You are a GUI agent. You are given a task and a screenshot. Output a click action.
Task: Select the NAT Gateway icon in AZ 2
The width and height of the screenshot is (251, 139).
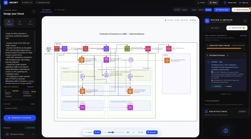[x=130, y=76]
